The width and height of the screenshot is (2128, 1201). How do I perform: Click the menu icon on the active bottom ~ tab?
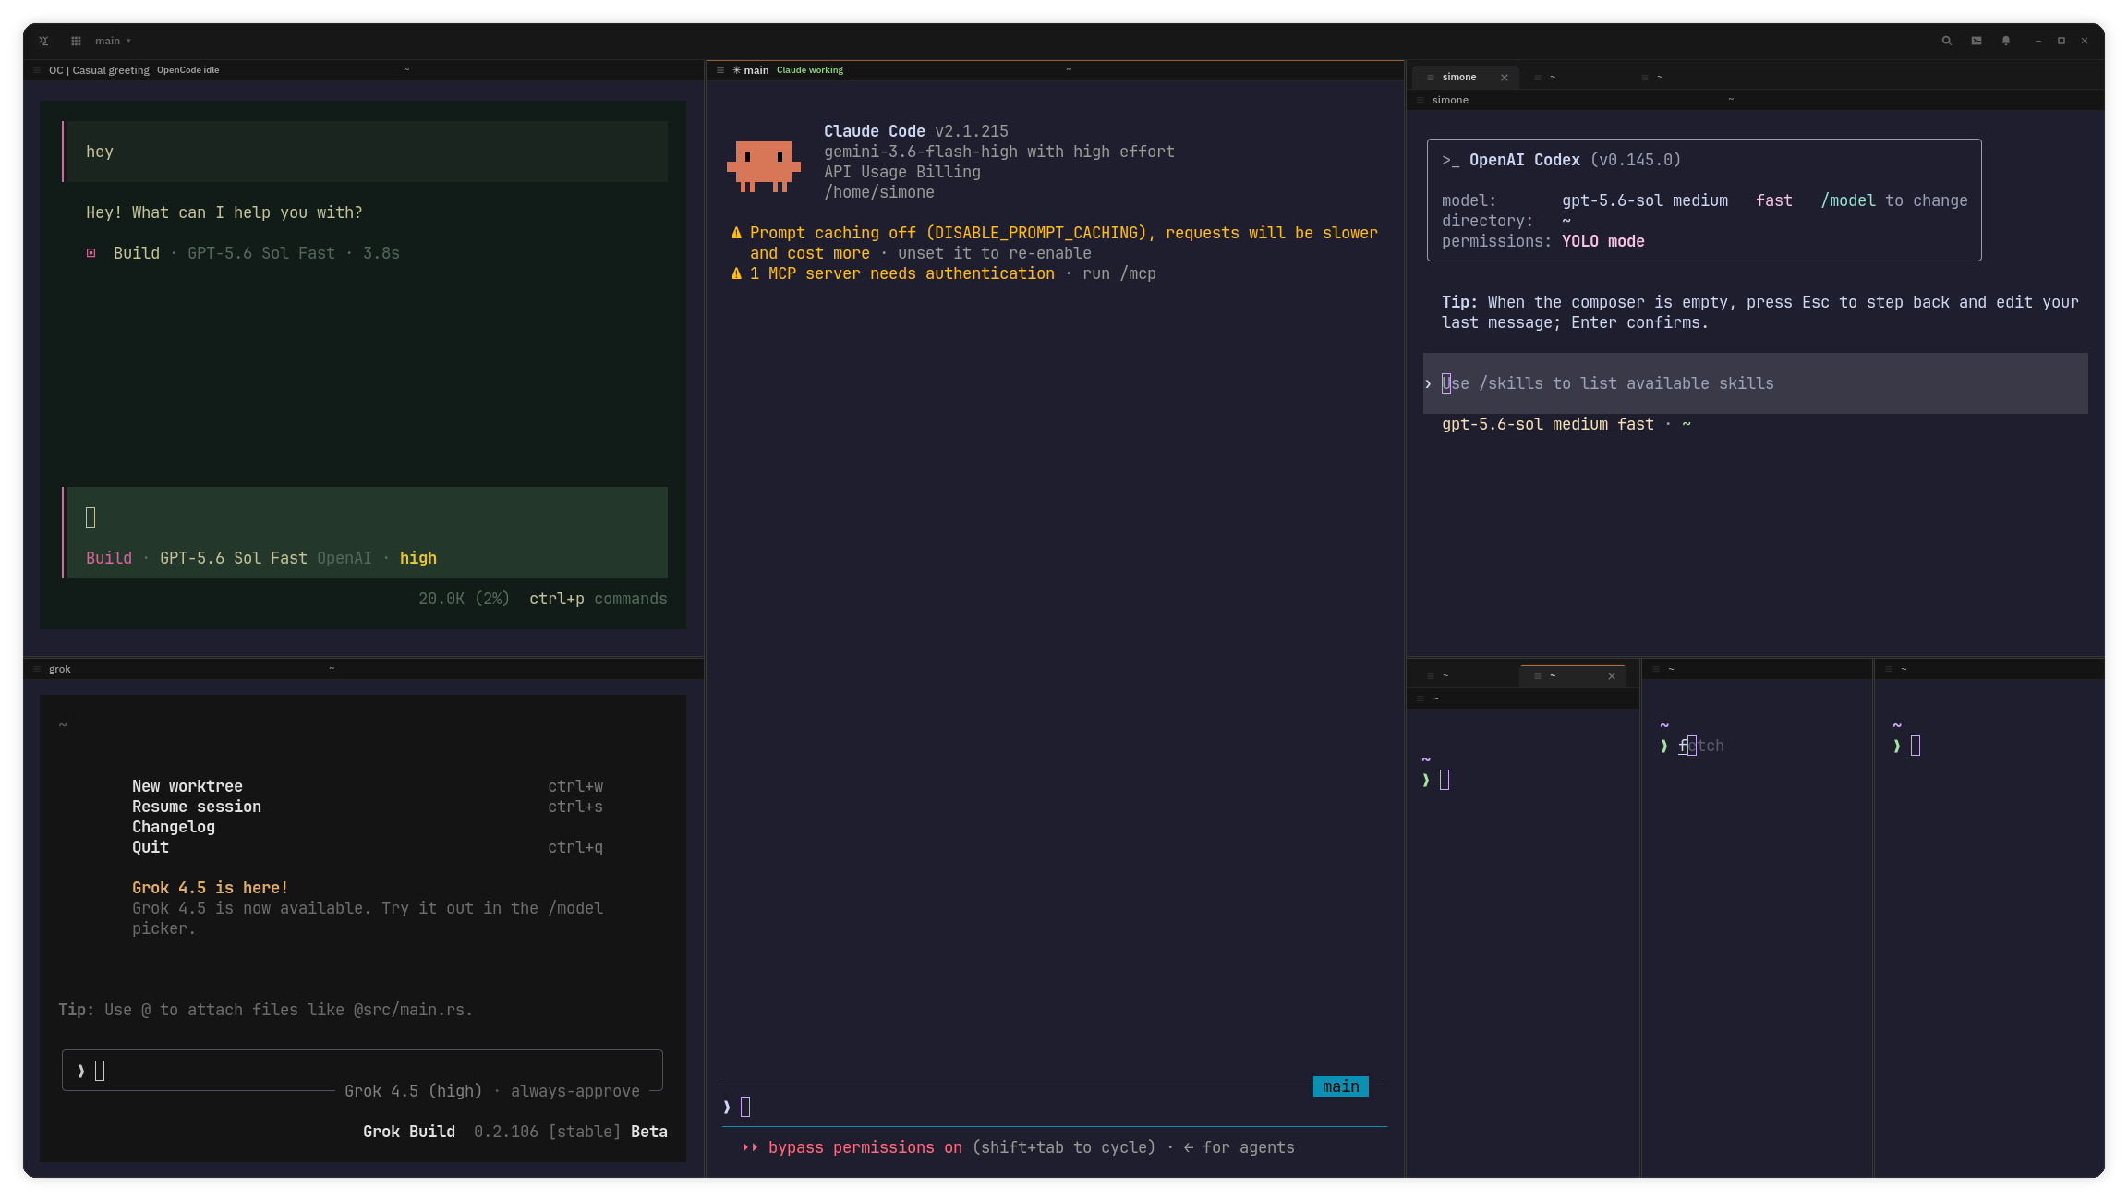point(1537,676)
